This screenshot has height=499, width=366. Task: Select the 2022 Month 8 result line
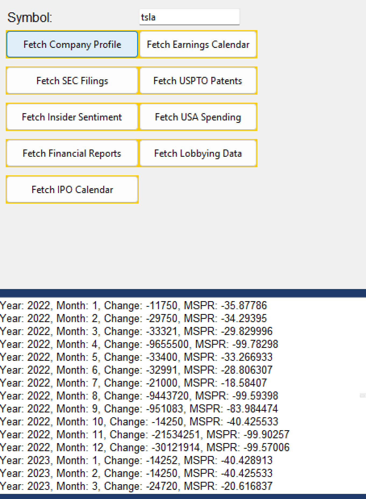[x=139, y=396]
